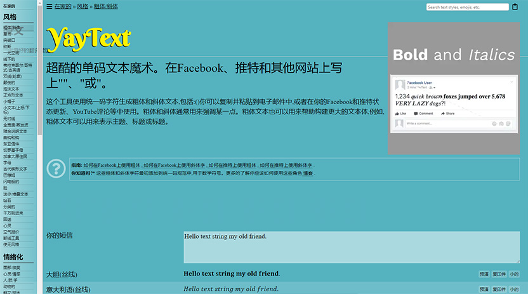Open the 风格 breadcrumb link
This screenshot has width=528, height=294.
coord(82,6)
